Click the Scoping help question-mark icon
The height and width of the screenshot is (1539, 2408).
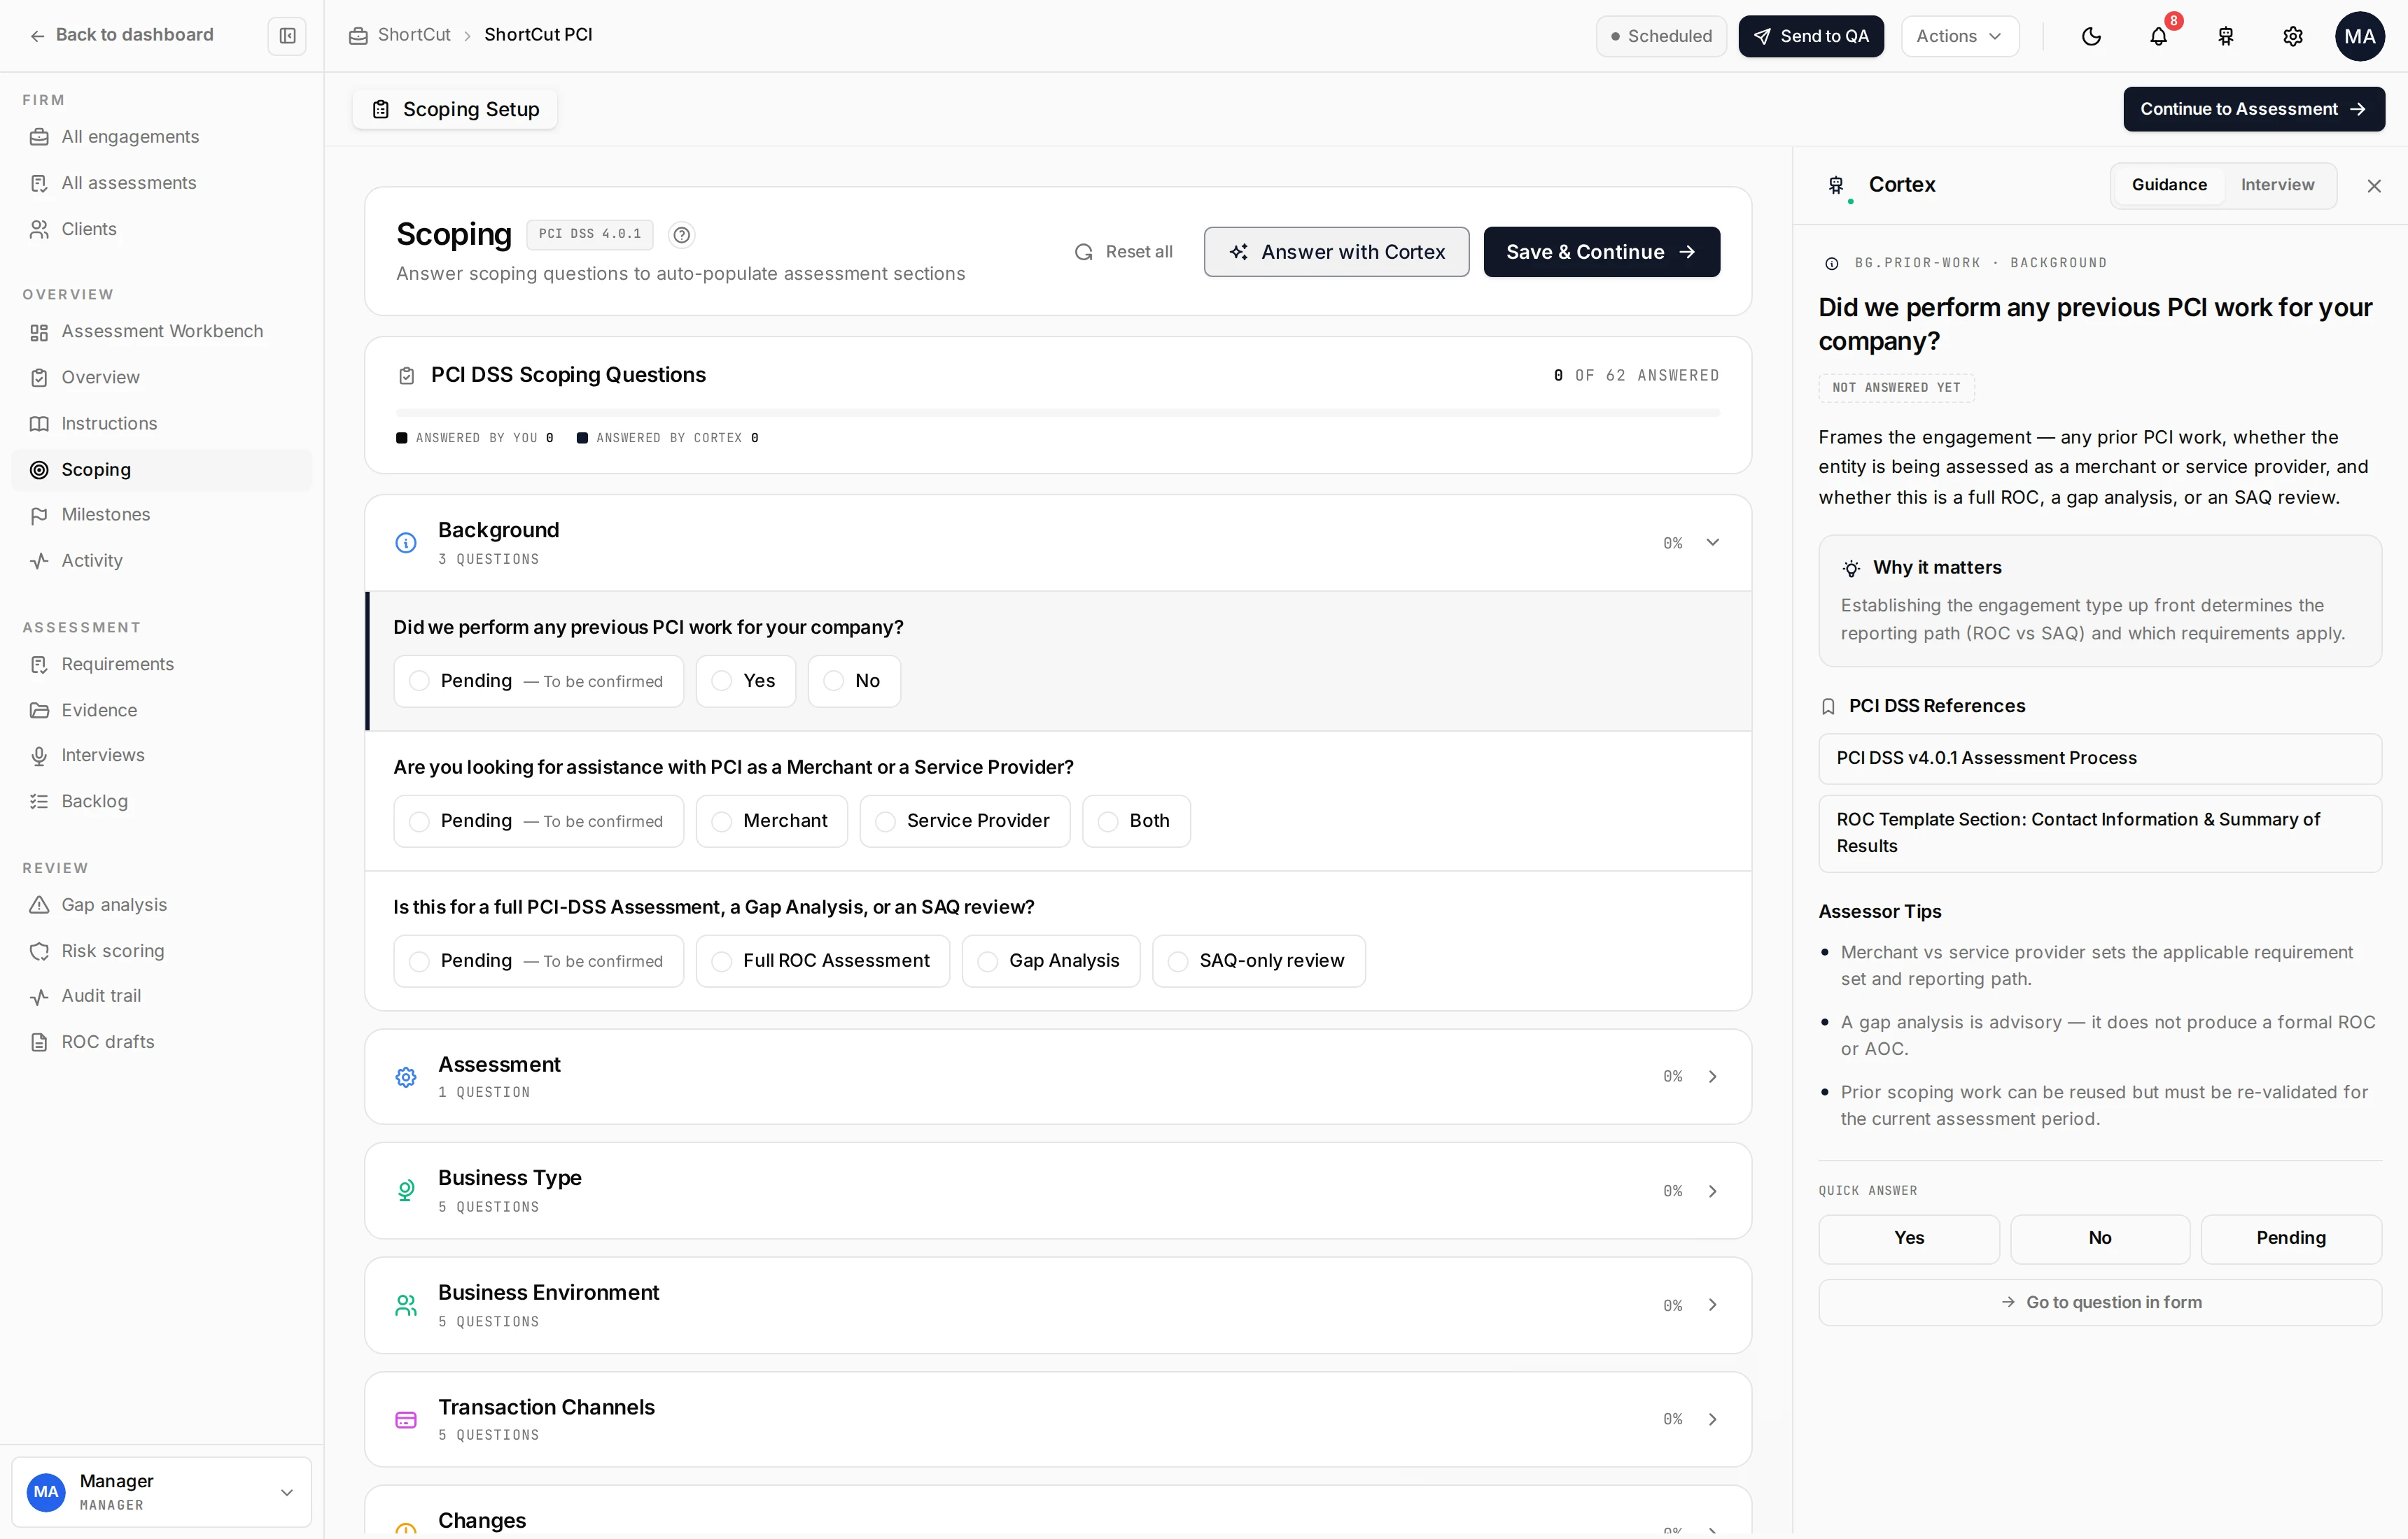tap(681, 235)
